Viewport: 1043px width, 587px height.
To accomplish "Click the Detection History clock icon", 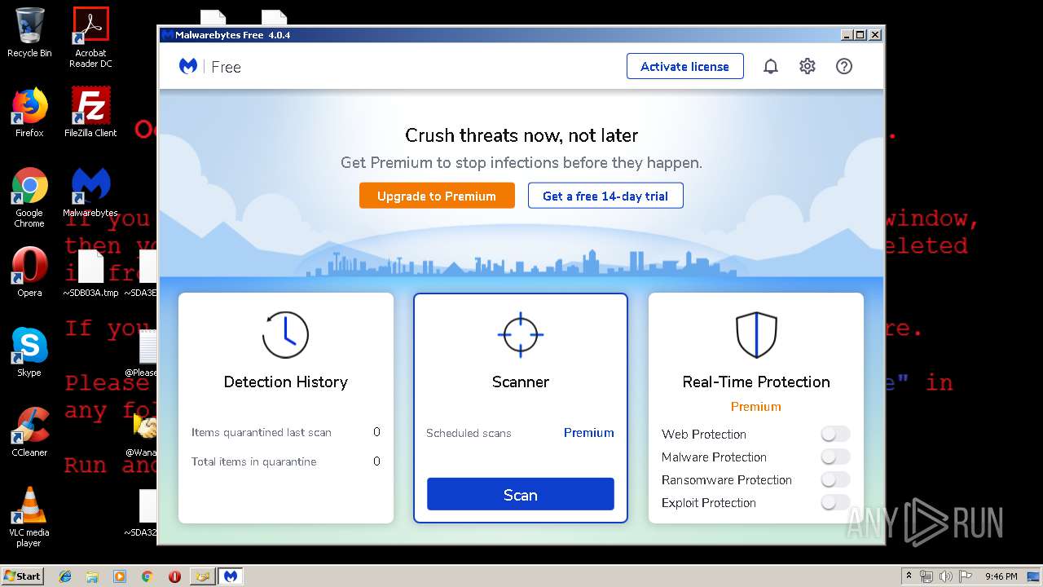I will (285, 335).
